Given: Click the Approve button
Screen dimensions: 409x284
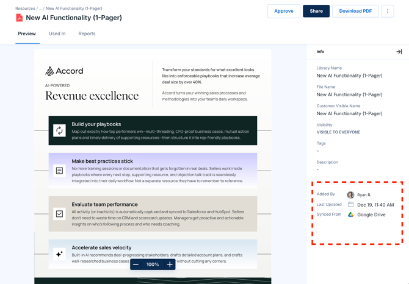Looking at the screenshot, I should pos(283,11).
